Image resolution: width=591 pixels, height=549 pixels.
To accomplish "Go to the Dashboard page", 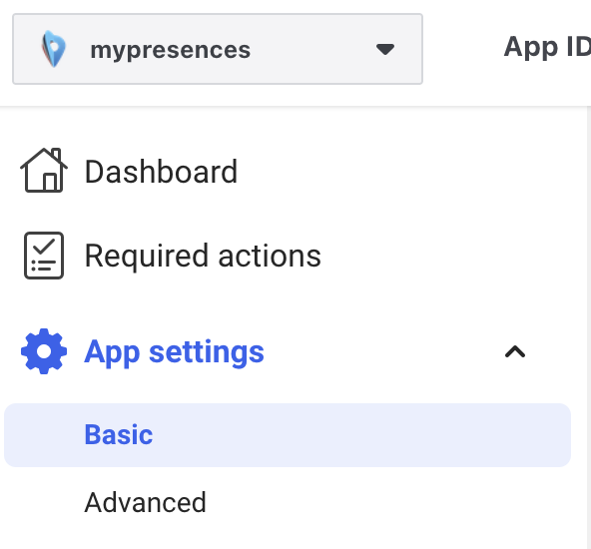I will pos(128,171).
